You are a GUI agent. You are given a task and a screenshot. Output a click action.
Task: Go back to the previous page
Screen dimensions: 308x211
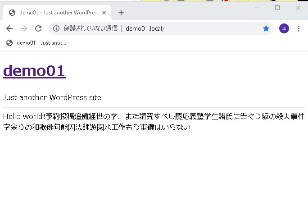point(9,28)
